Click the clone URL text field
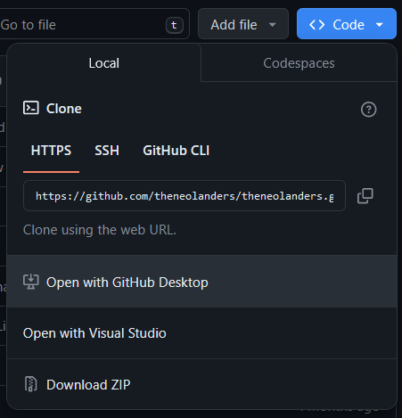The height and width of the screenshot is (418, 402). point(185,196)
